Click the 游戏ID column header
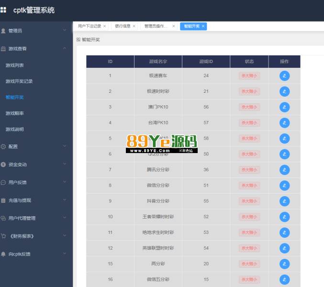The image size is (324, 287). (x=206, y=62)
